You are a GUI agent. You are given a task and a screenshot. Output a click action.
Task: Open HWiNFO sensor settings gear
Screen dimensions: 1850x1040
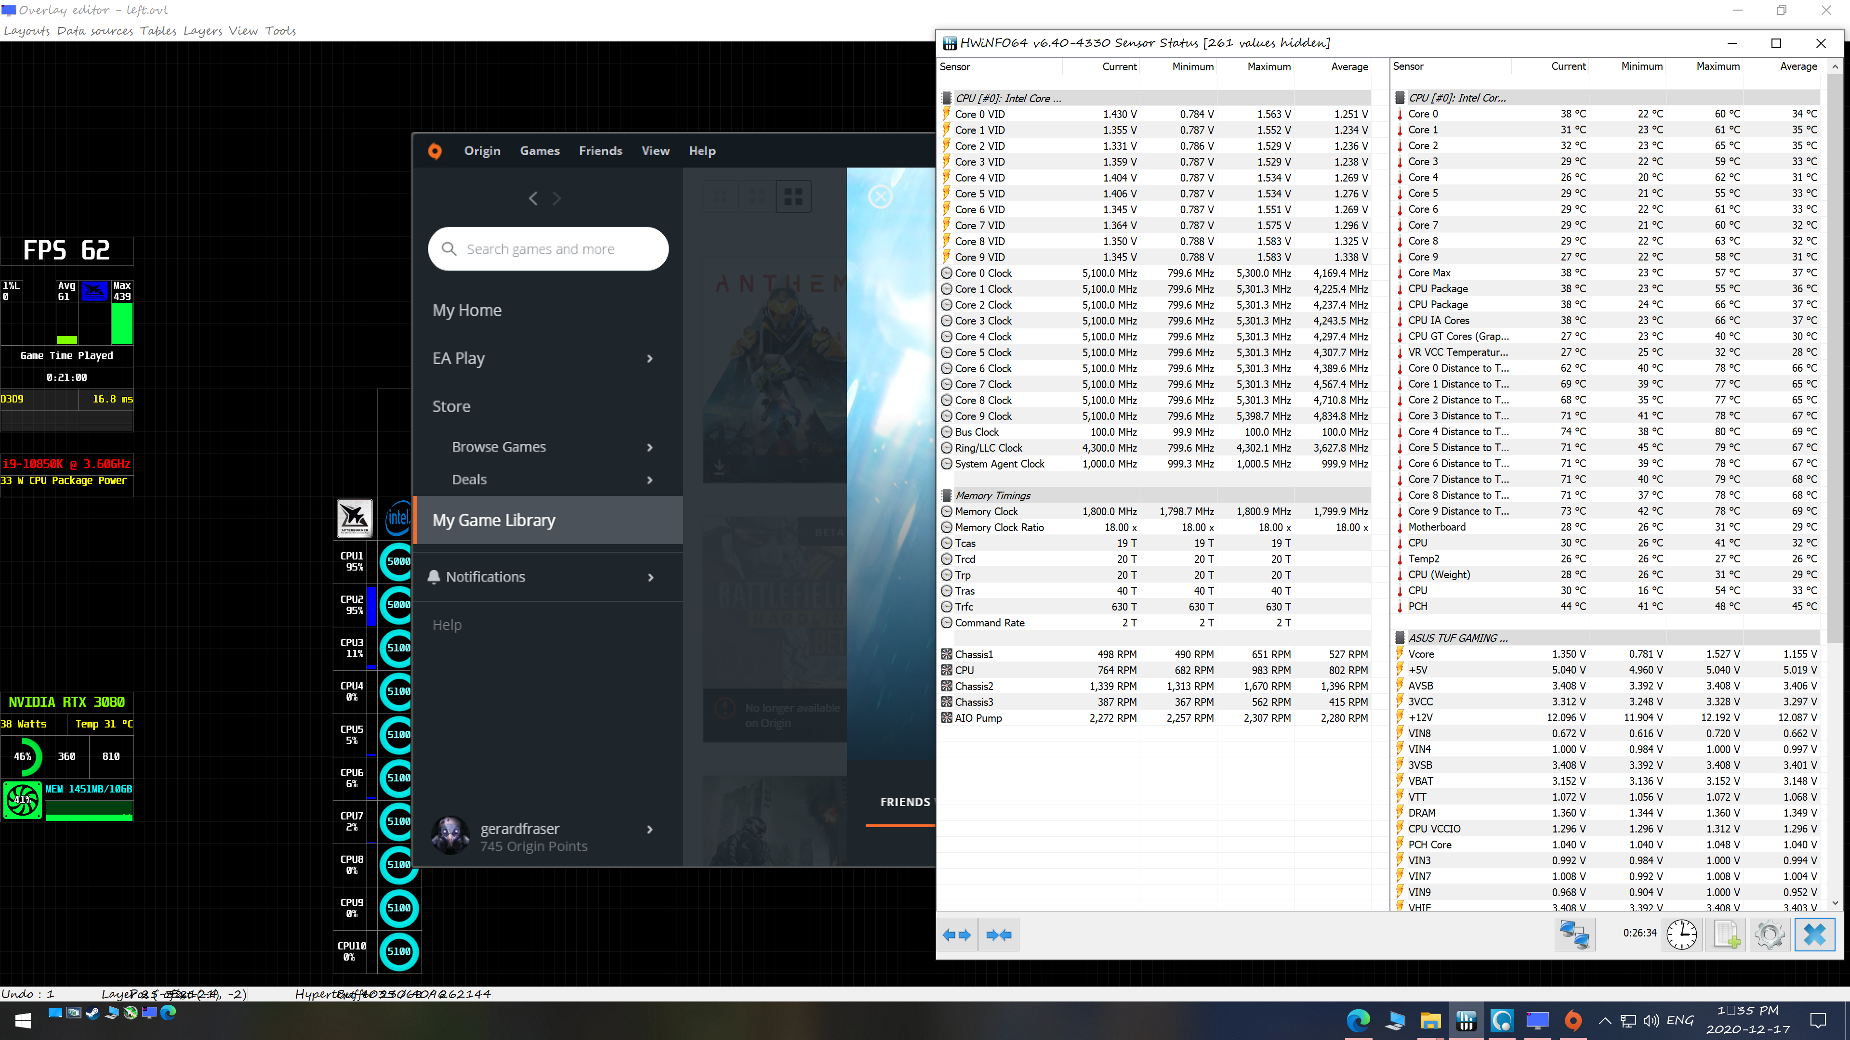tap(1770, 935)
